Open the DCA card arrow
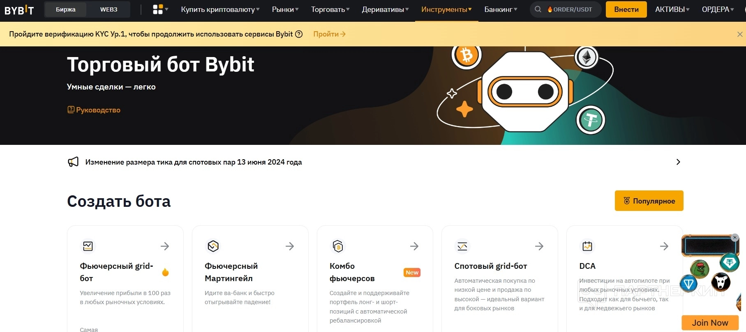This screenshot has width=746, height=332. point(664,246)
